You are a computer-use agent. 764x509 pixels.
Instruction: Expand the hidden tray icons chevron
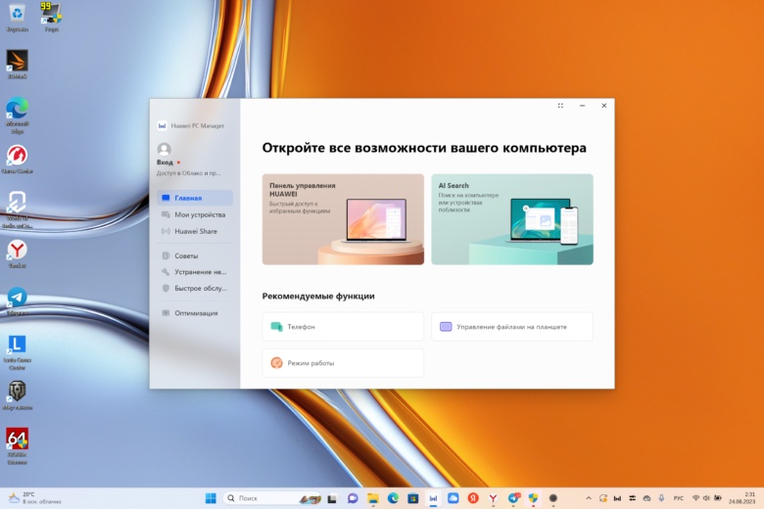point(589,498)
